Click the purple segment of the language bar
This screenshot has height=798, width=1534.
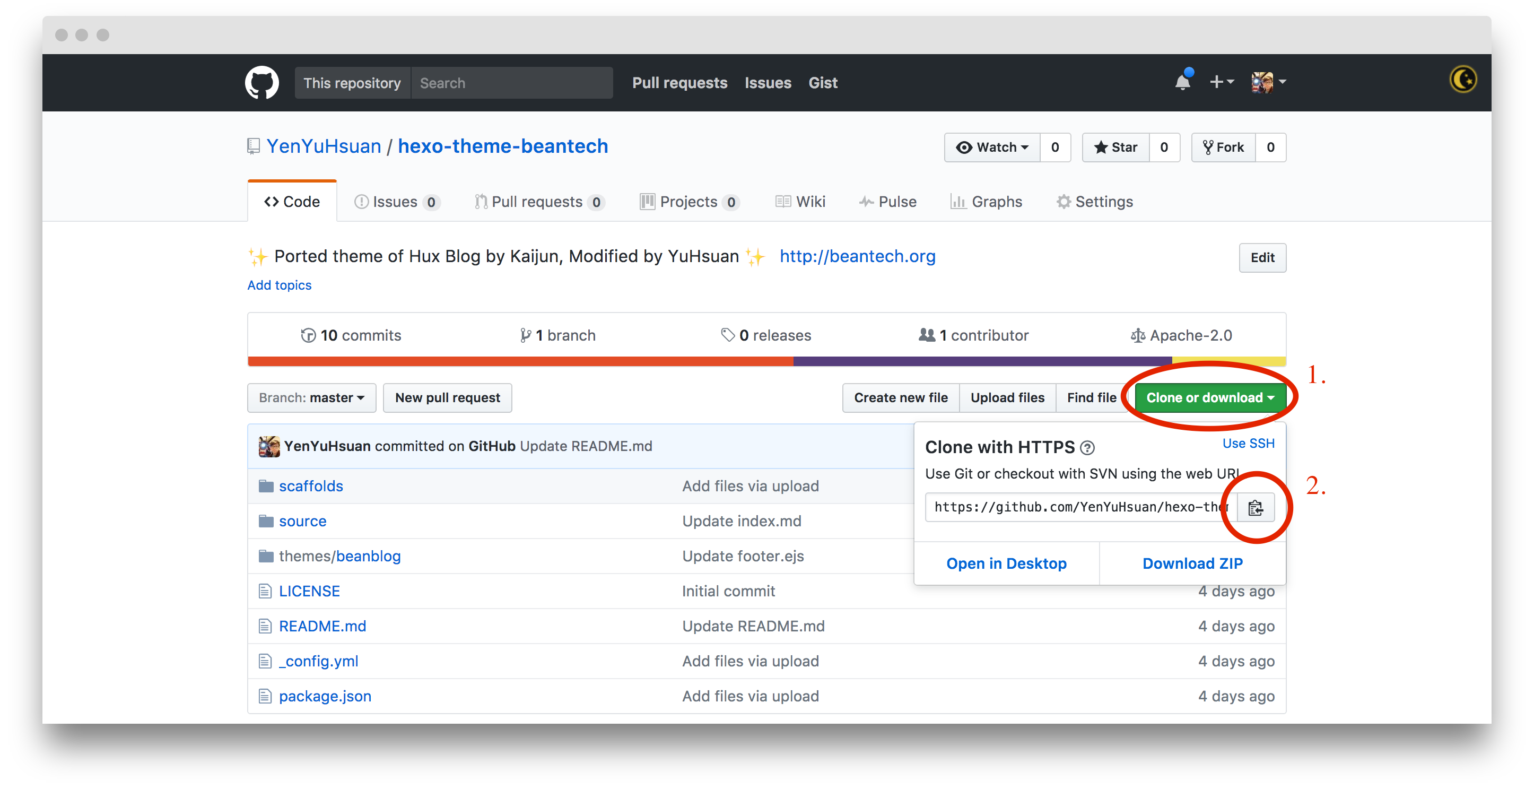pos(982,361)
